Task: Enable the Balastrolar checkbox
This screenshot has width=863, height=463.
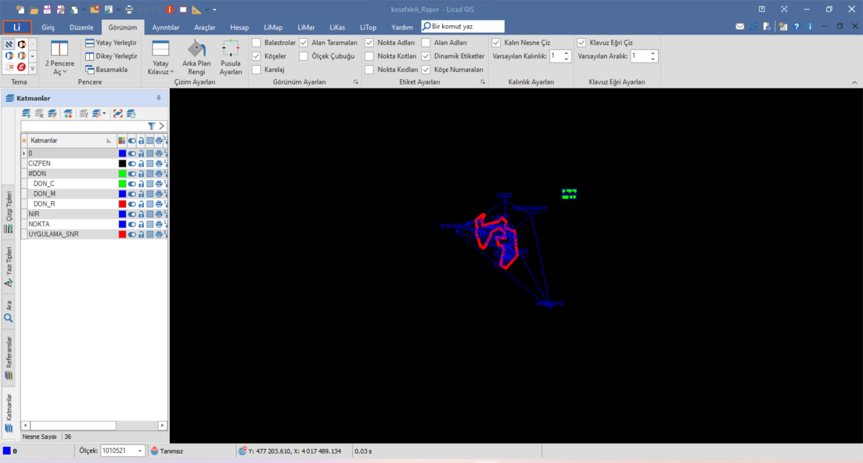Action: (256, 43)
